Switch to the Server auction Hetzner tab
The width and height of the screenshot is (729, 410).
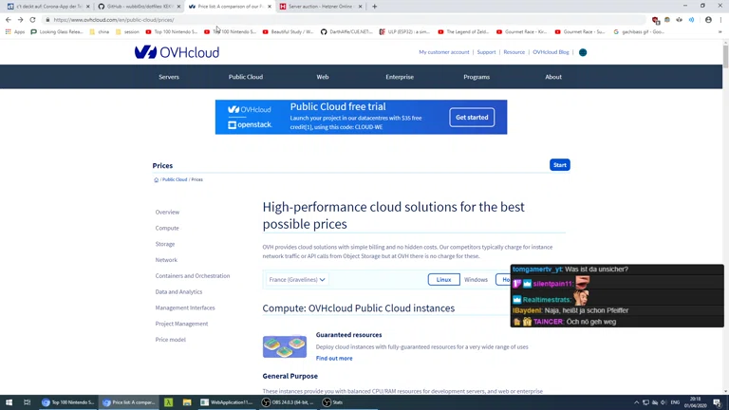tap(318, 7)
